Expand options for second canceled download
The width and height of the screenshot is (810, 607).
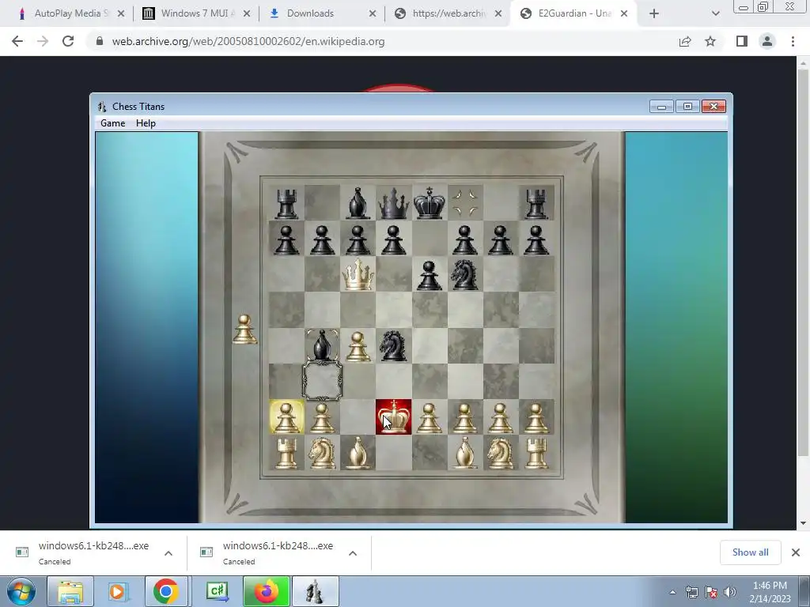tap(353, 552)
